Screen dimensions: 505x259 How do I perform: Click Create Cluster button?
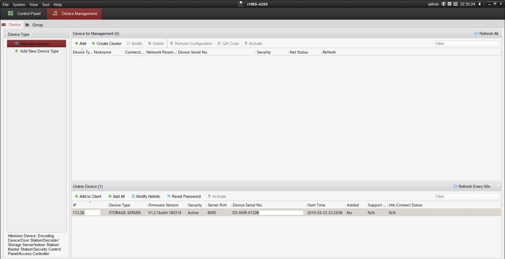[x=106, y=43]
